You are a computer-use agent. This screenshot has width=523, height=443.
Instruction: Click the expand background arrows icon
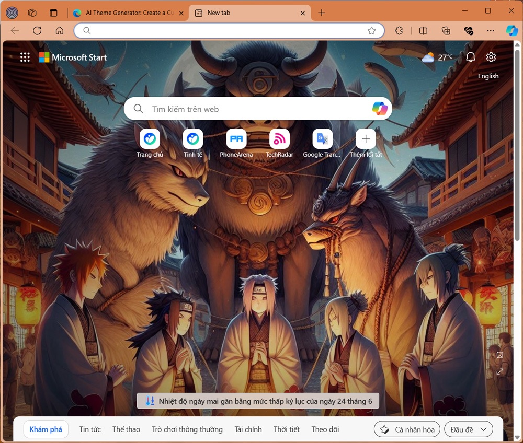[x=499, y=371]
